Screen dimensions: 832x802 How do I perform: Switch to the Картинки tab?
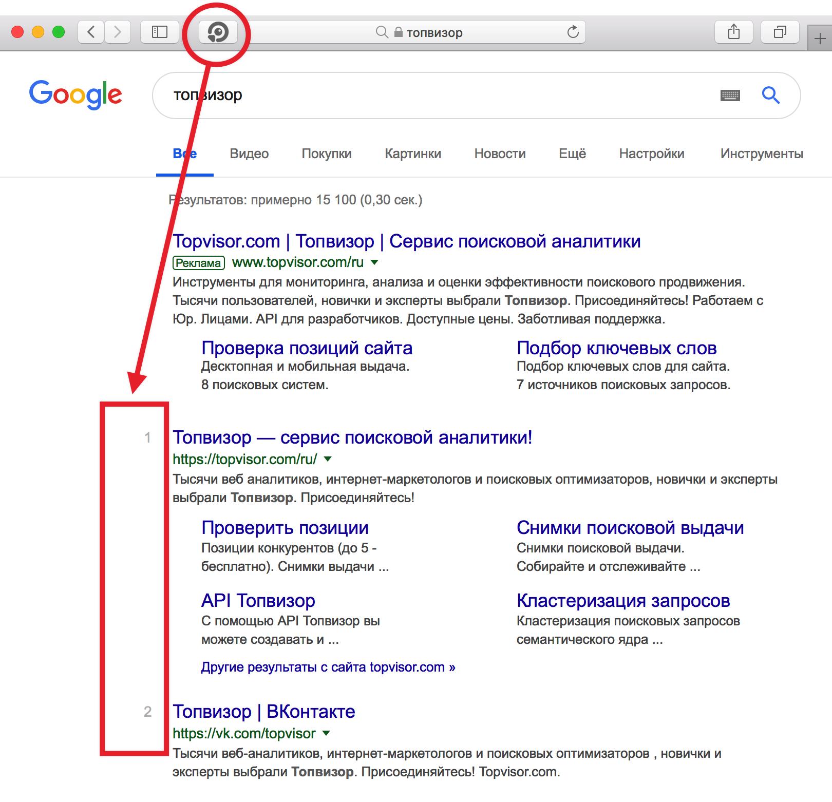click(413, 154)
